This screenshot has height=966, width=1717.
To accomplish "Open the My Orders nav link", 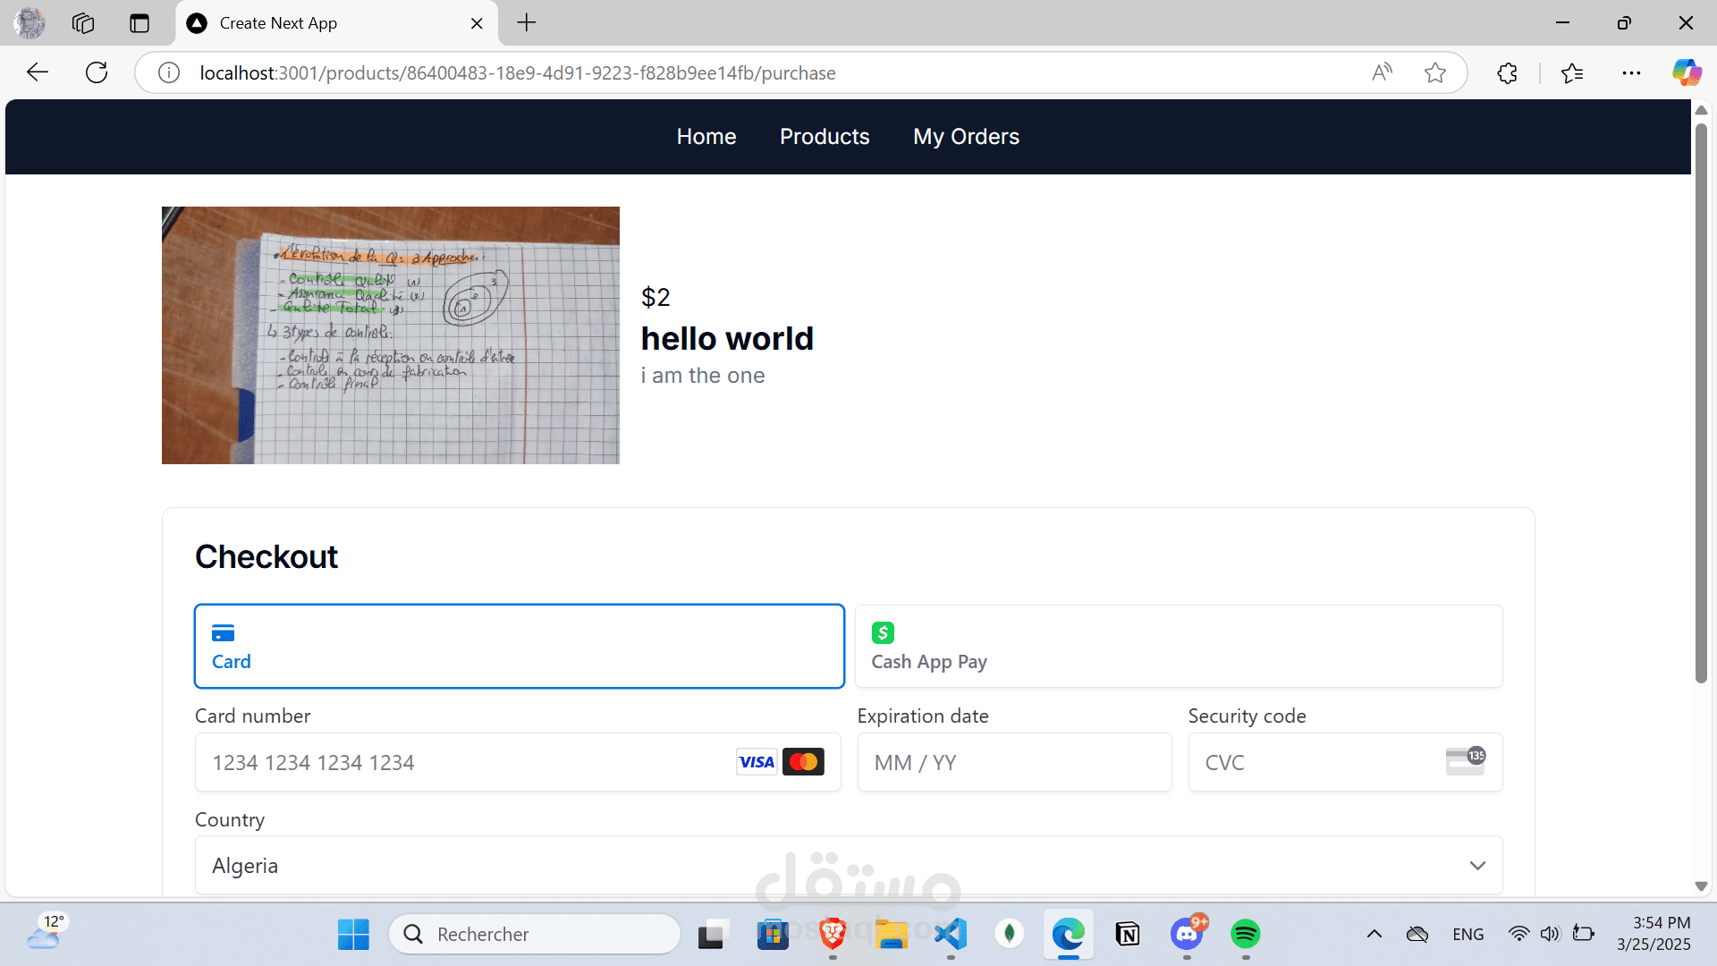I will pyautogui.click(x=966, y=137).
